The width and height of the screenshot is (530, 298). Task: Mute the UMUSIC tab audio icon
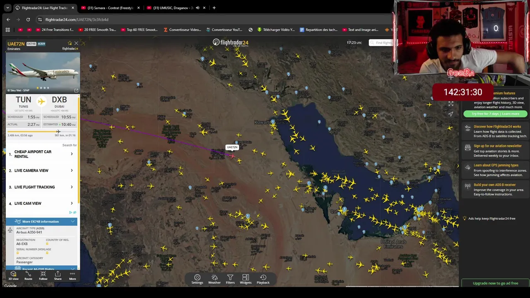[x=198, y=8]
